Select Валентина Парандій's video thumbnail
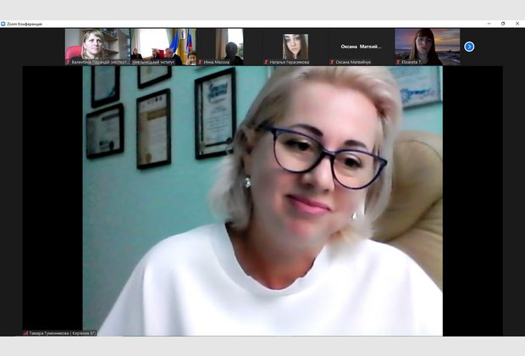The image size is (525, 356). tap(97, 44)
